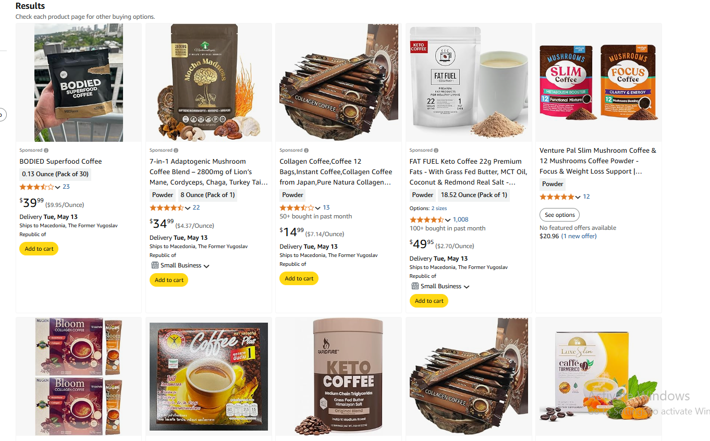
Task: Open the 1,008 reviews count link
Action: click(461, 219)
